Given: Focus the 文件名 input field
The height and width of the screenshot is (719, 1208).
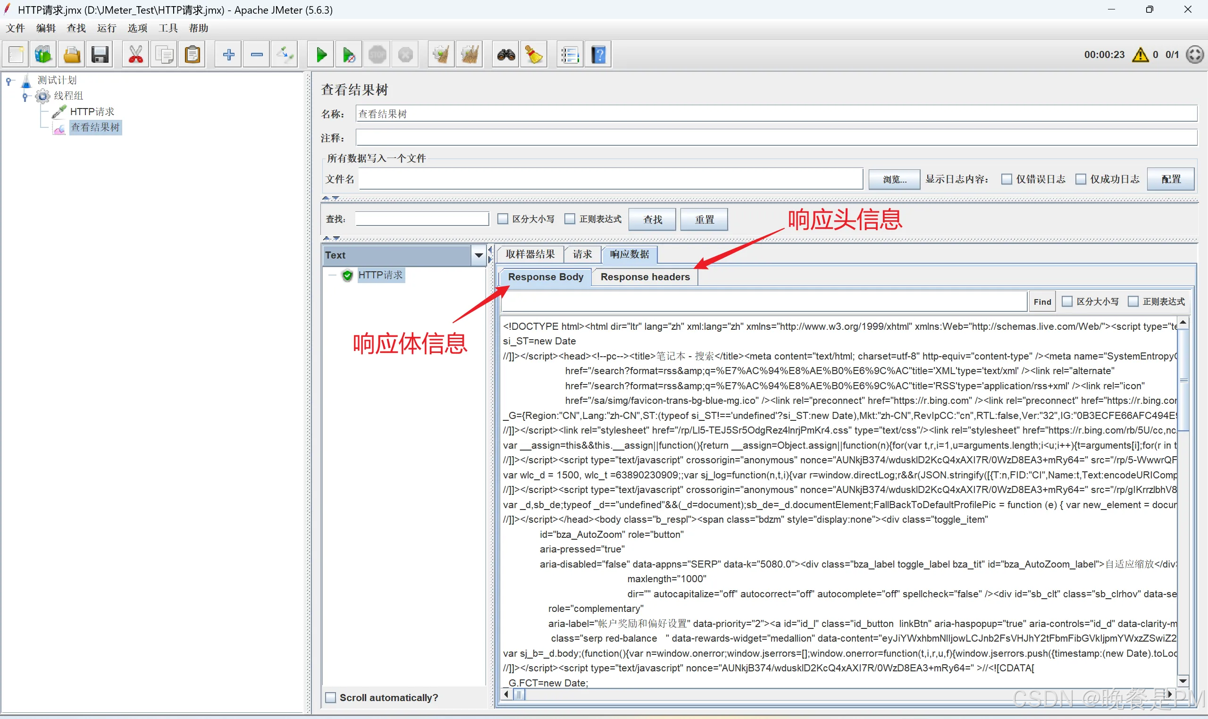Looking at the screenshot, I should (611, 179).
